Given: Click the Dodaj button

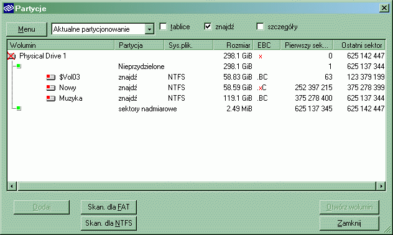Looking at the screenshot, I should coord(42,207).
